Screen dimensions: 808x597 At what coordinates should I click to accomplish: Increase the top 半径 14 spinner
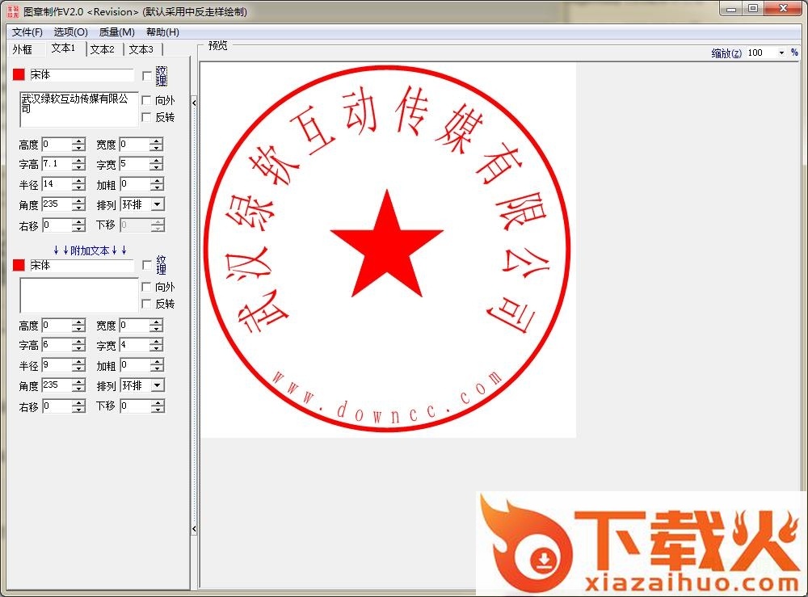click(x=78, y=181)
